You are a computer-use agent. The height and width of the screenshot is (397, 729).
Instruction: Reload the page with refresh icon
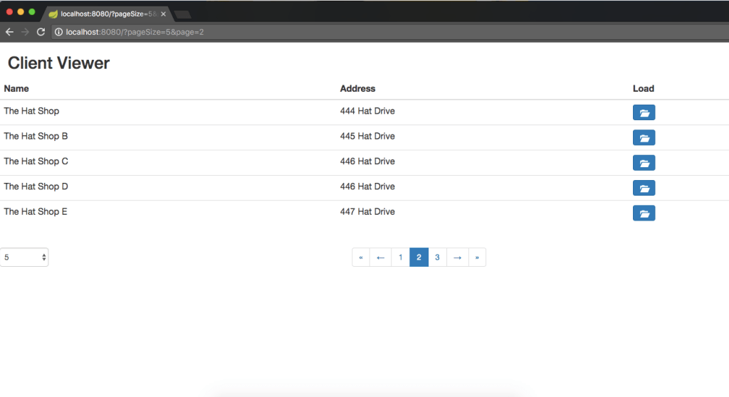click(x=41, y=32)
